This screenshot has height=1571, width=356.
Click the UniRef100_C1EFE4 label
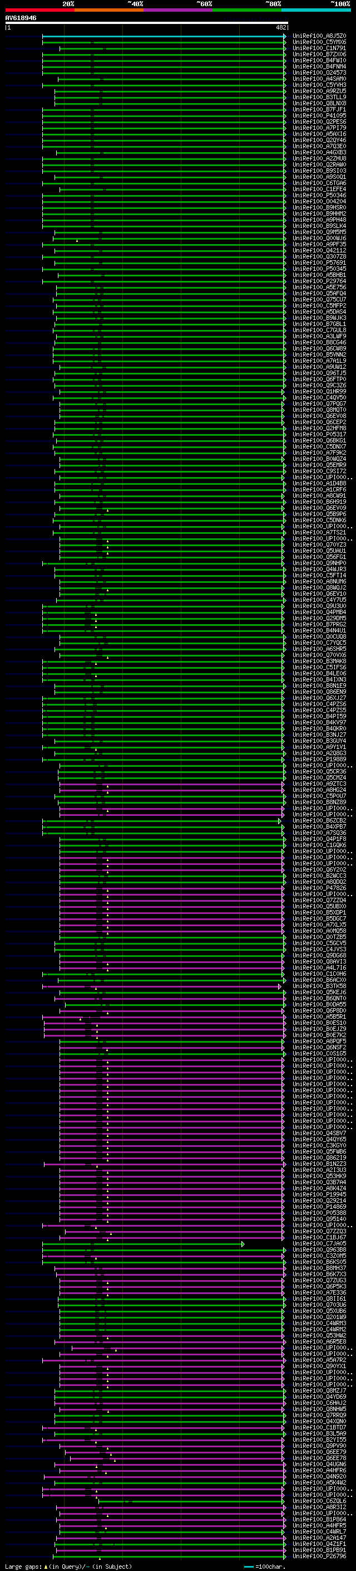tap(319, 189)
